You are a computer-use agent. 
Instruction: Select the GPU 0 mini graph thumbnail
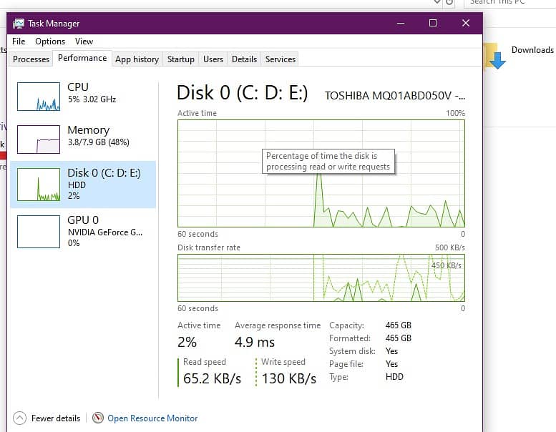[38, 231]
